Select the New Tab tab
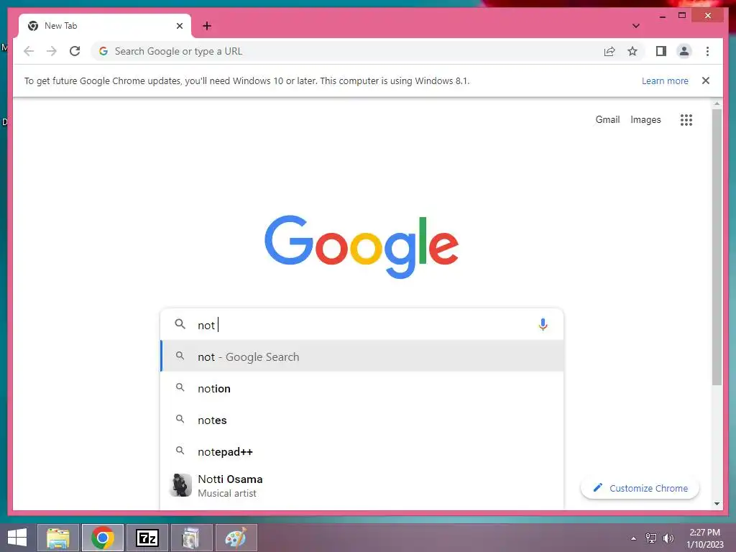Screen dimensions: 736x552 tap(105, 26)
